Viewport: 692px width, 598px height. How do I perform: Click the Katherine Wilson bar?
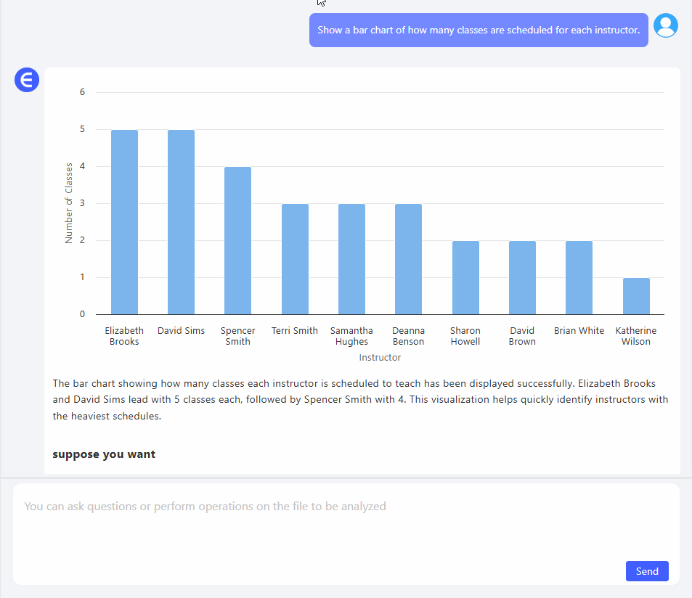pyautogui.click(x=636, y=296)
